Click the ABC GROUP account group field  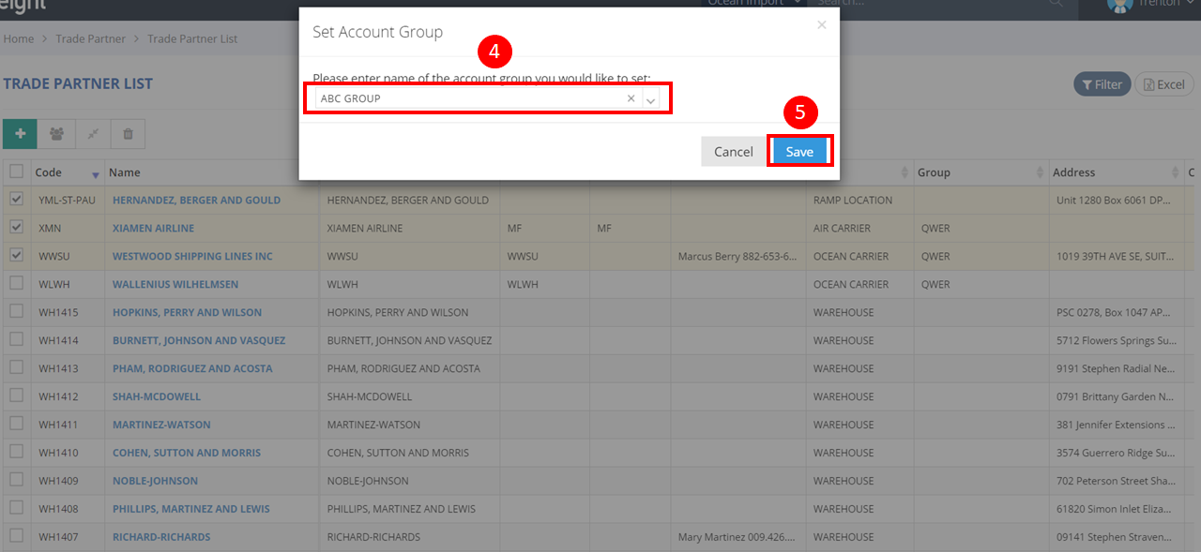(x=469, y=98)
